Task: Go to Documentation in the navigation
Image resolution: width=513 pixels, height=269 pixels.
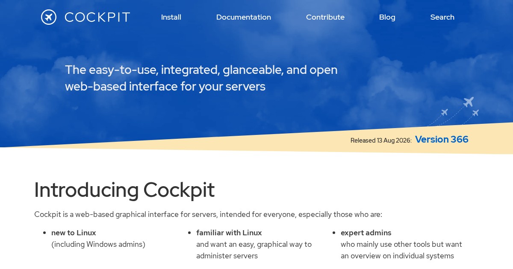Action: pyautogui.click(x=244, y=17)
